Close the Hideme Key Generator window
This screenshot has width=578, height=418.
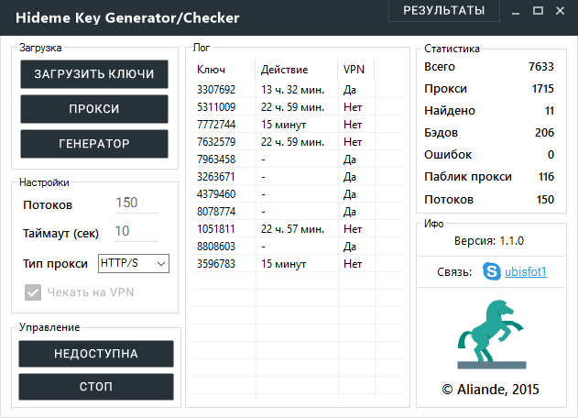562,11
